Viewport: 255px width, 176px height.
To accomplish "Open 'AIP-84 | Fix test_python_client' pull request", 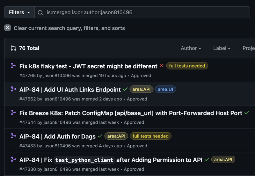I will [x=111, y=160].
